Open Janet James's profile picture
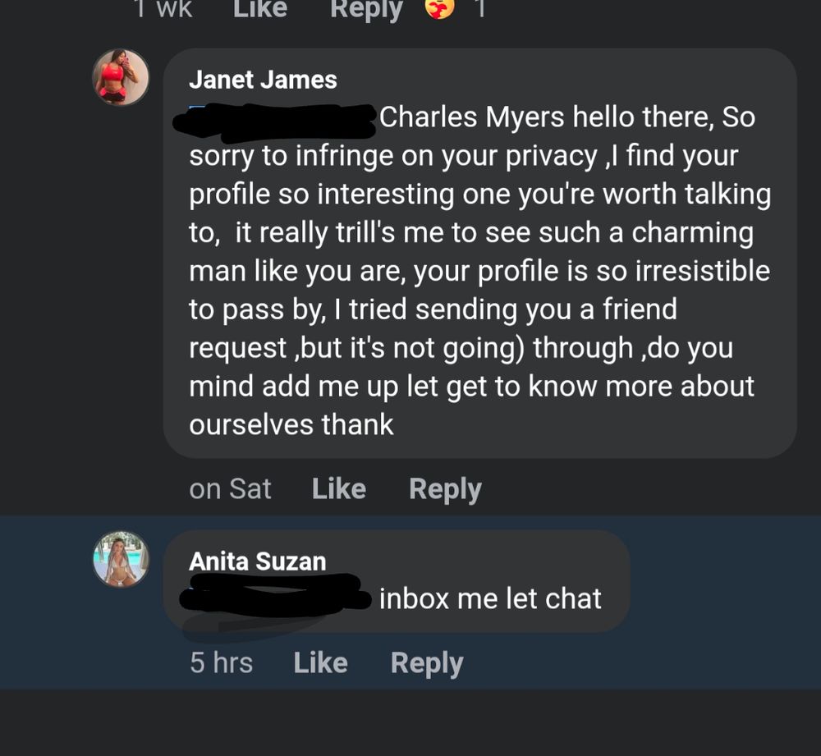Image resolution: width=821 pixels, height=756 pixels. click(121, 77)
